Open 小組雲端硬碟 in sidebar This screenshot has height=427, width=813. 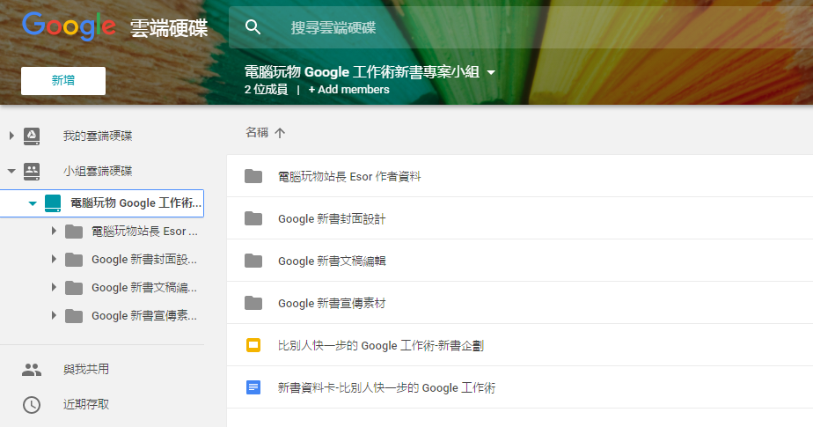(x=98, y=171)
